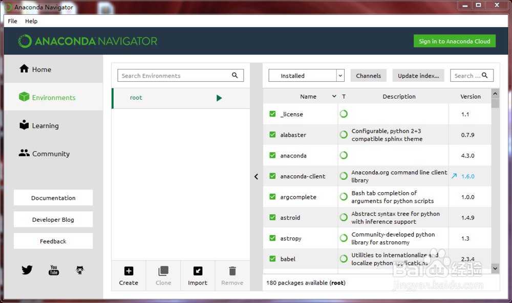Viewport: 512px width, 303px height.
Task: Select the root environment
Action: 181,98
